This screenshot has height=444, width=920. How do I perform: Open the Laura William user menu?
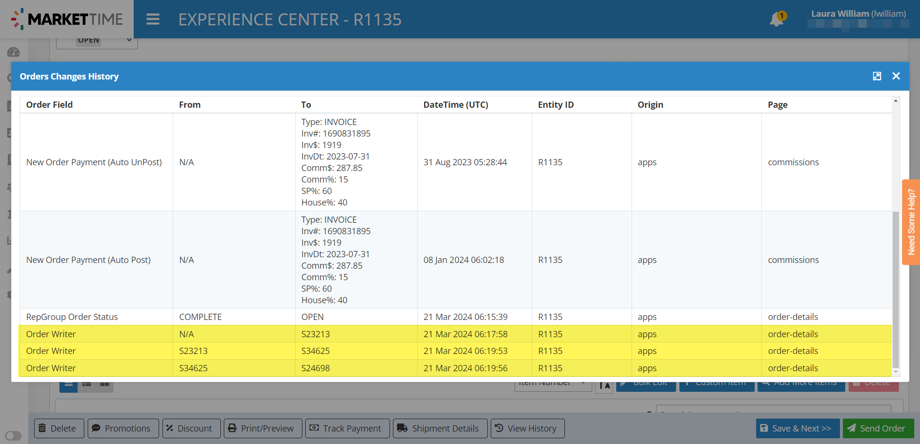[858, 14]
